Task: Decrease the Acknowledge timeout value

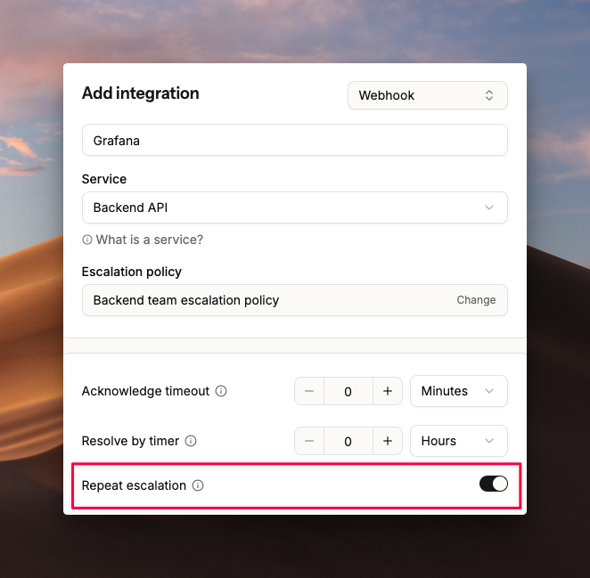Action: click(309, 391)
